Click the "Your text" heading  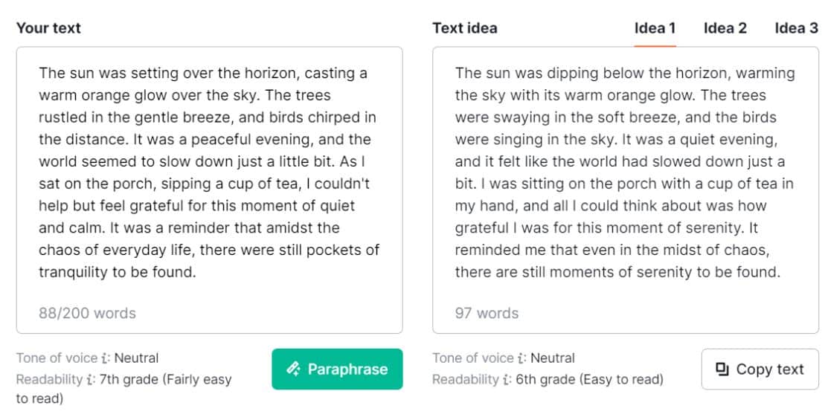click(x=48, y=28)
